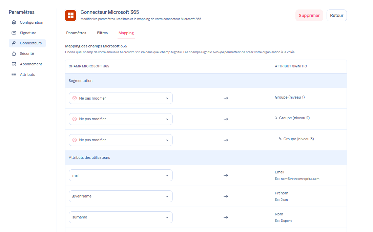Click the CHAMP MICROSOFT 365 column header
The width and height of the screenshot is (373, 232).
[x=89, y=66]
